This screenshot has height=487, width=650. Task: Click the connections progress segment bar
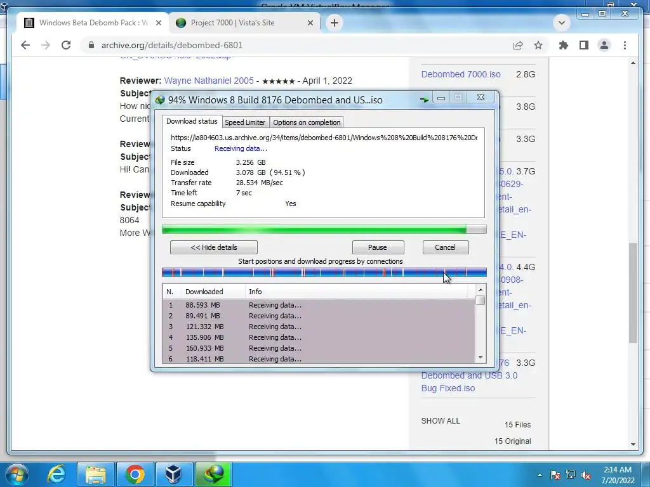tap(324, 273)
